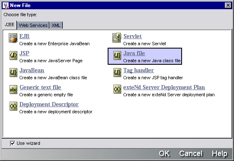Image resolution: width=234 pixels, height=161 pixels.
Task: Click the JSP file type icon
Action: tap(13, 56)
